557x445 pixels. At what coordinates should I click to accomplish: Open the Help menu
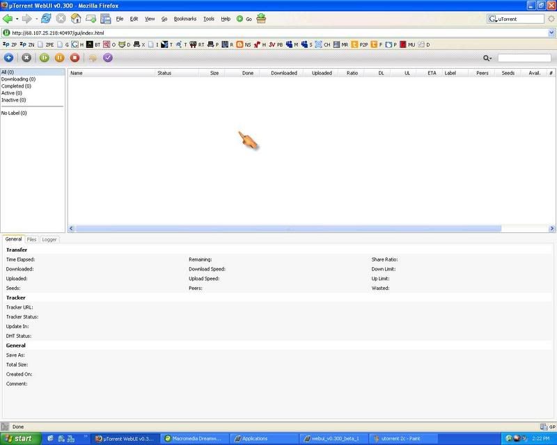226,19
